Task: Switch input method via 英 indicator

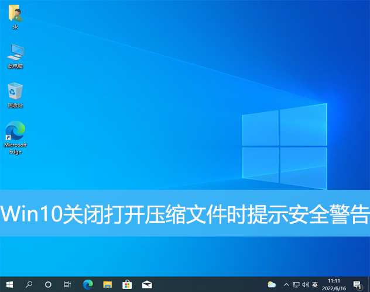Action: click(315, 284)
